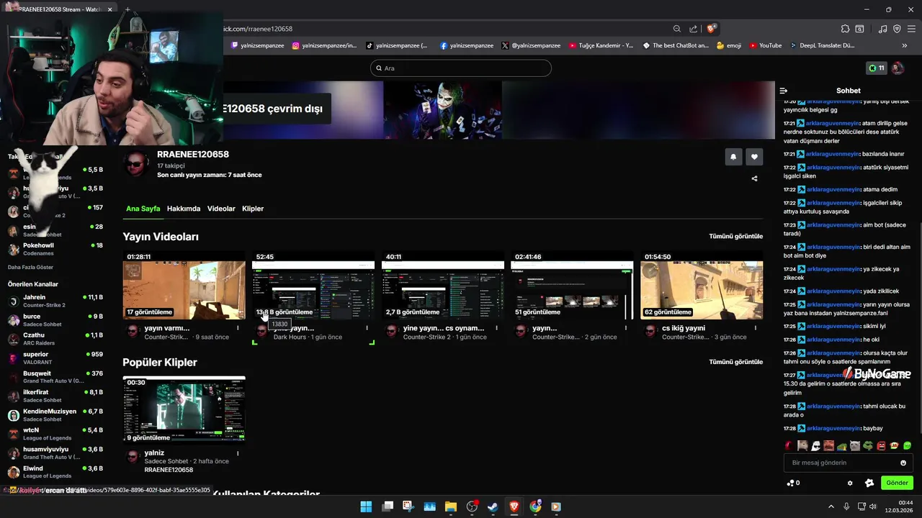
Task: Click the taskbar microphone icon
Action: pyautogui.click(x=846, y=506)
